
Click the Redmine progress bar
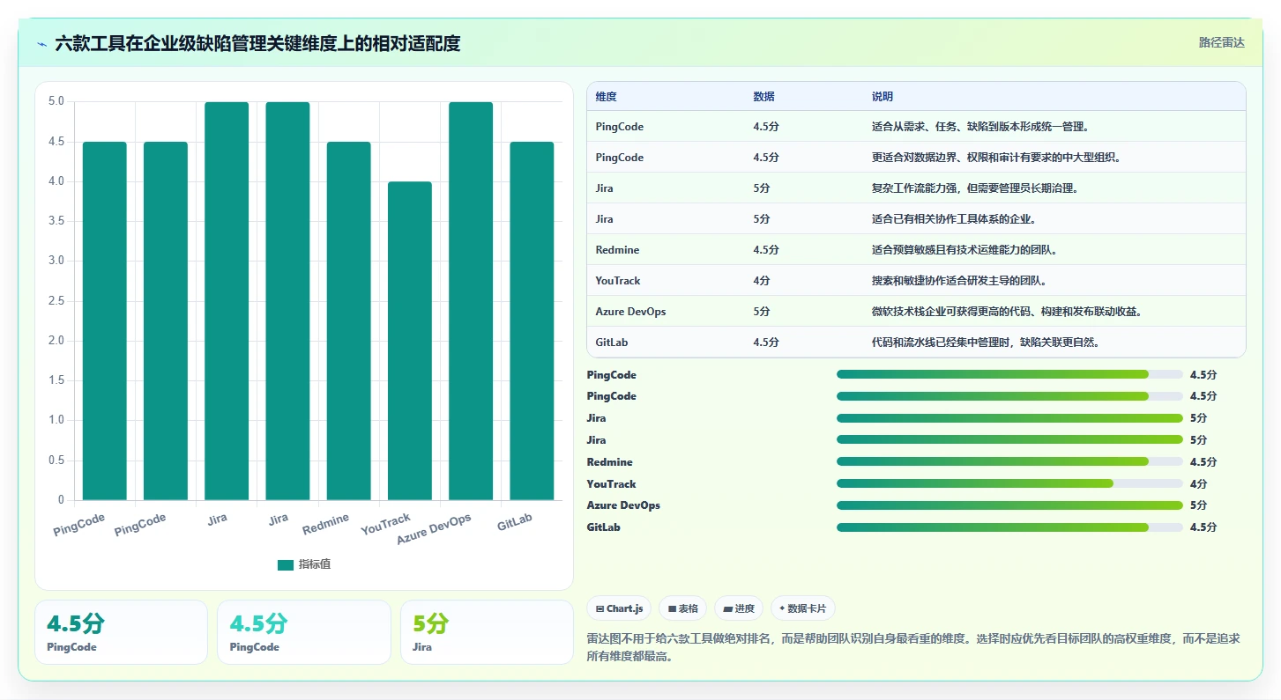pyautogui.click(x=1009, y=461)
